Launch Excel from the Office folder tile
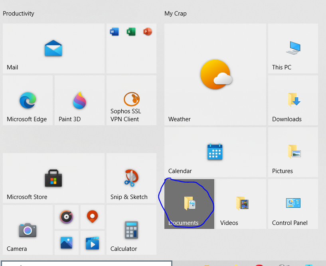 click(x=131, y=32)
